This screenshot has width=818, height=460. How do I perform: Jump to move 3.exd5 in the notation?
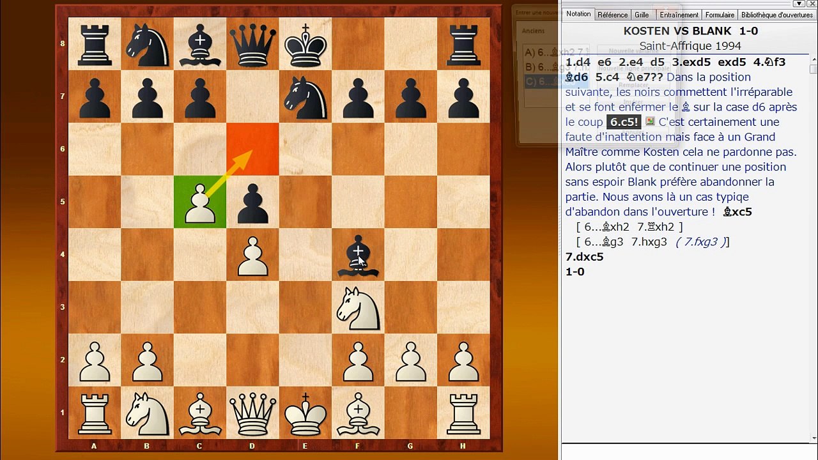(x=691, y=62)
